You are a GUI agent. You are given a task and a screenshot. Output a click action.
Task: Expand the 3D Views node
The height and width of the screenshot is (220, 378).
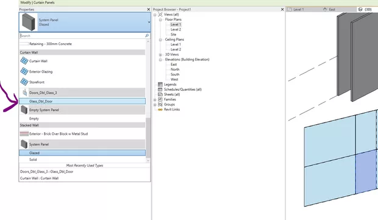click(x=160, y=55)
